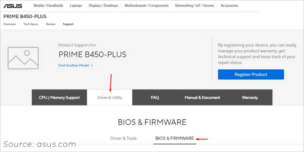
Task: Select the Driver & Utility tab
Action: (109, 97)
